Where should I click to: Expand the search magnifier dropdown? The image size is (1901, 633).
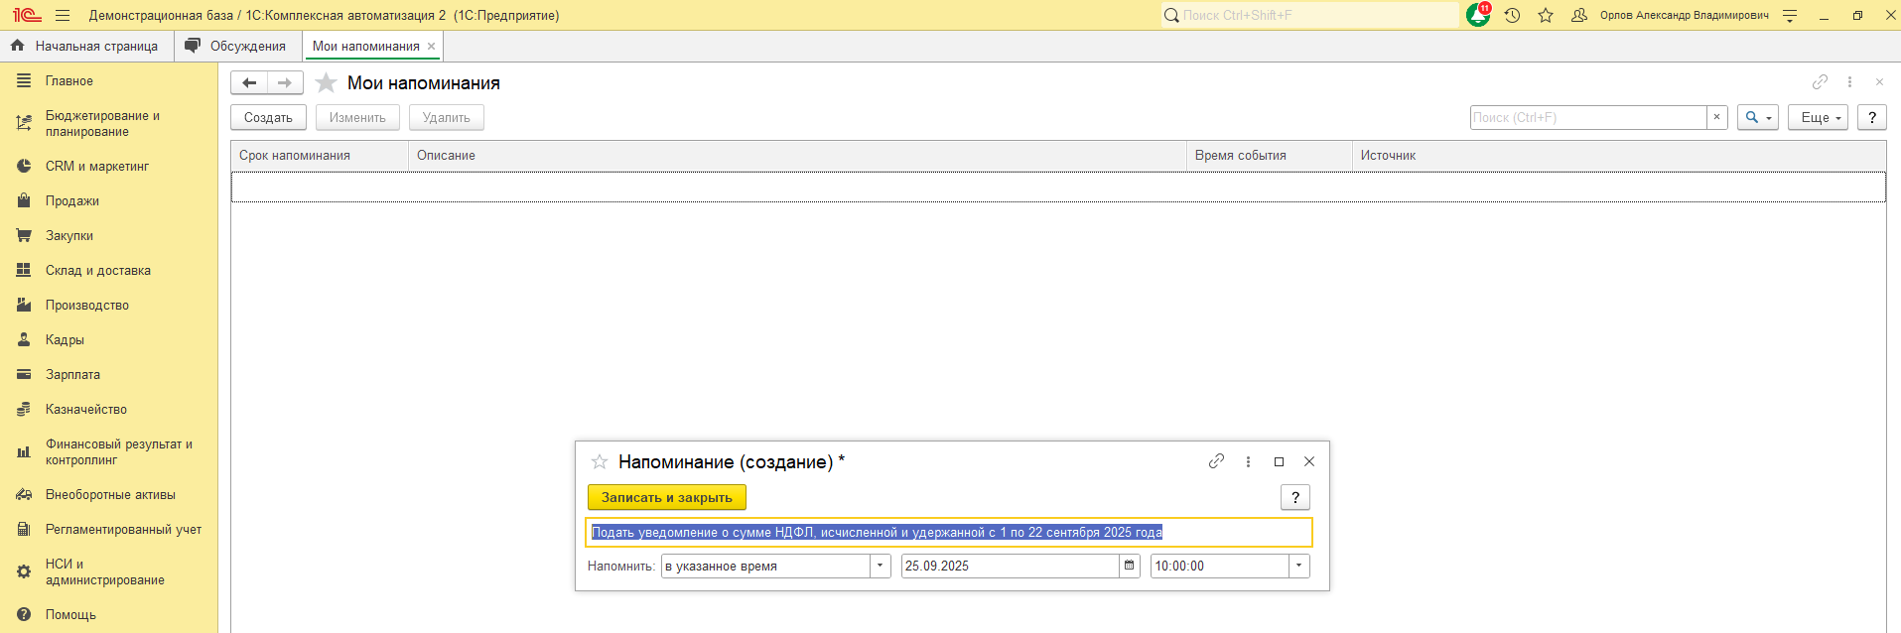pyautogui.click(x=1757, y=117)
